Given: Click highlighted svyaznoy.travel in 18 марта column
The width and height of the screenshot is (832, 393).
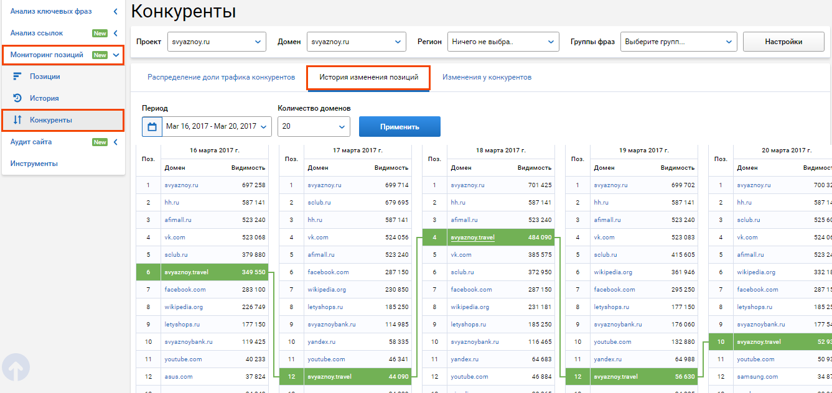Looking at the screenshot, I should click(472, 238).
